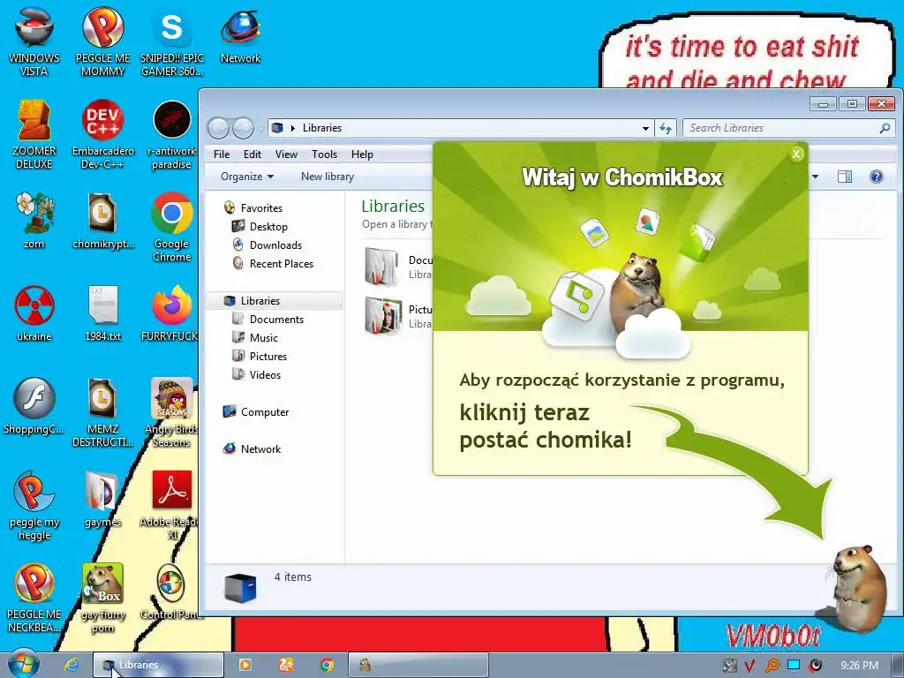Open the WINDOWS VISTA desktop icon

click(x=34, y=41)
